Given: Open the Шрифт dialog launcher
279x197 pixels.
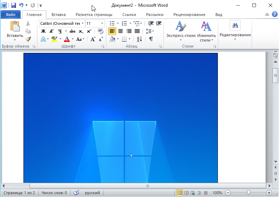Looking at the screenshot, I should coord(103,46).
